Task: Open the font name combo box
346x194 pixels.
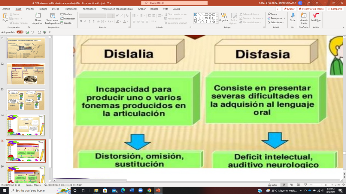Action: point(93,16)
